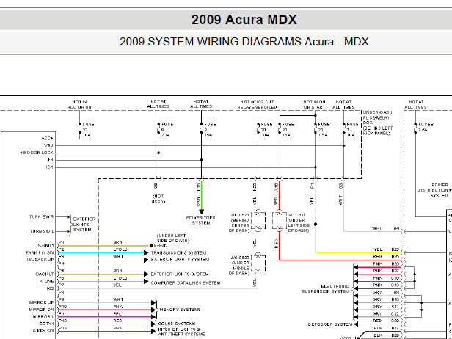
Task: Select the "2009 SYSTEM WIRING DIAGRAMS Acura - MDX" heading
Action: pos(244,42)
